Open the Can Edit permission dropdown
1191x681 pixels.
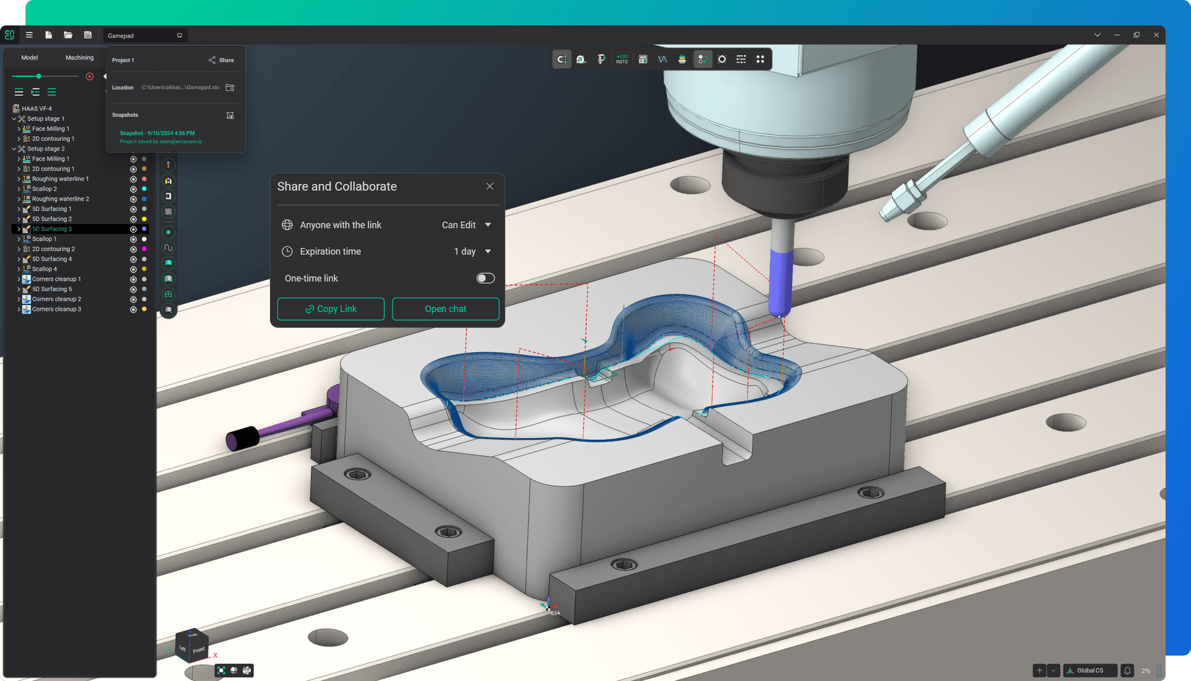tap(466, 225)
